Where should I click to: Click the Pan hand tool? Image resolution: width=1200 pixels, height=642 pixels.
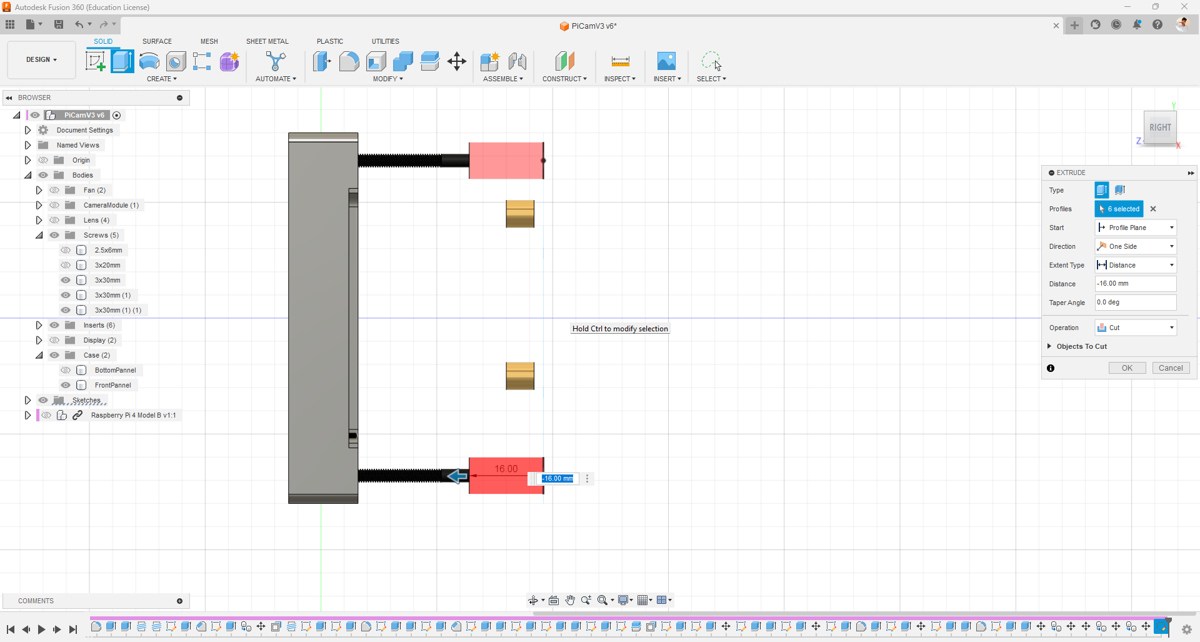[570, 600]
